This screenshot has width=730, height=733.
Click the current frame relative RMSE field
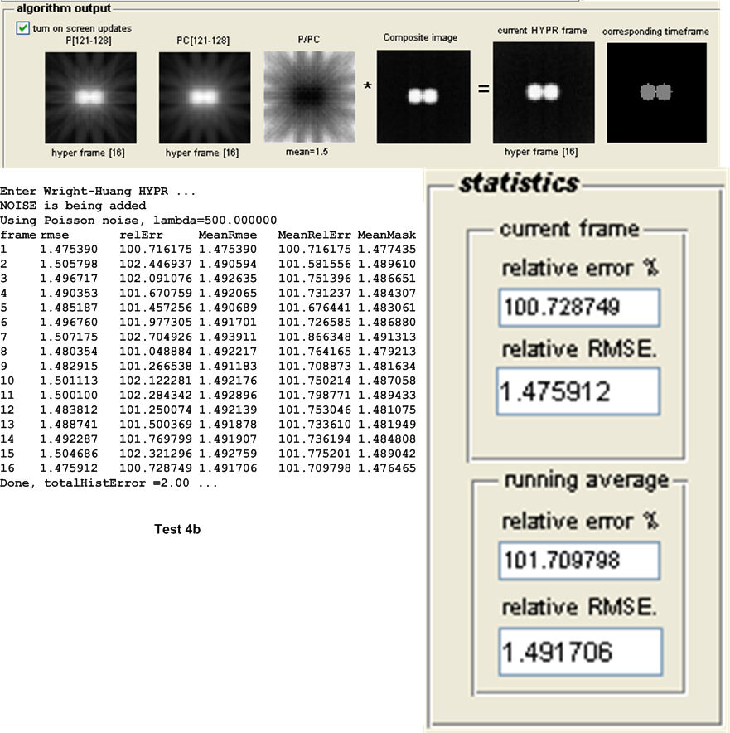(x=579, y=391)
